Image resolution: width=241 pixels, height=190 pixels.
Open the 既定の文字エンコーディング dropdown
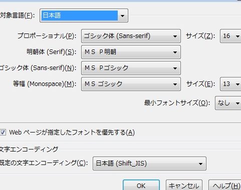pos(149,163)
